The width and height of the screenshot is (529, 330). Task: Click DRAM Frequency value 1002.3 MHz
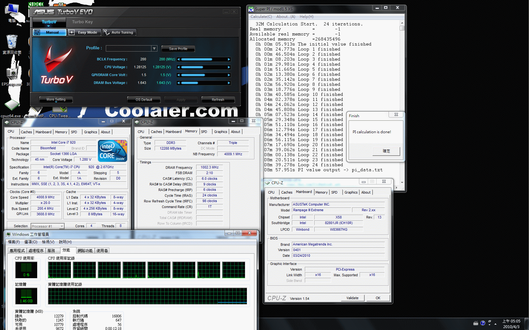pos(209,168)
